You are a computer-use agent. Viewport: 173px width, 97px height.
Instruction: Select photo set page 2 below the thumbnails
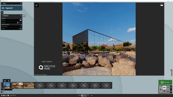tap(3, 92)
